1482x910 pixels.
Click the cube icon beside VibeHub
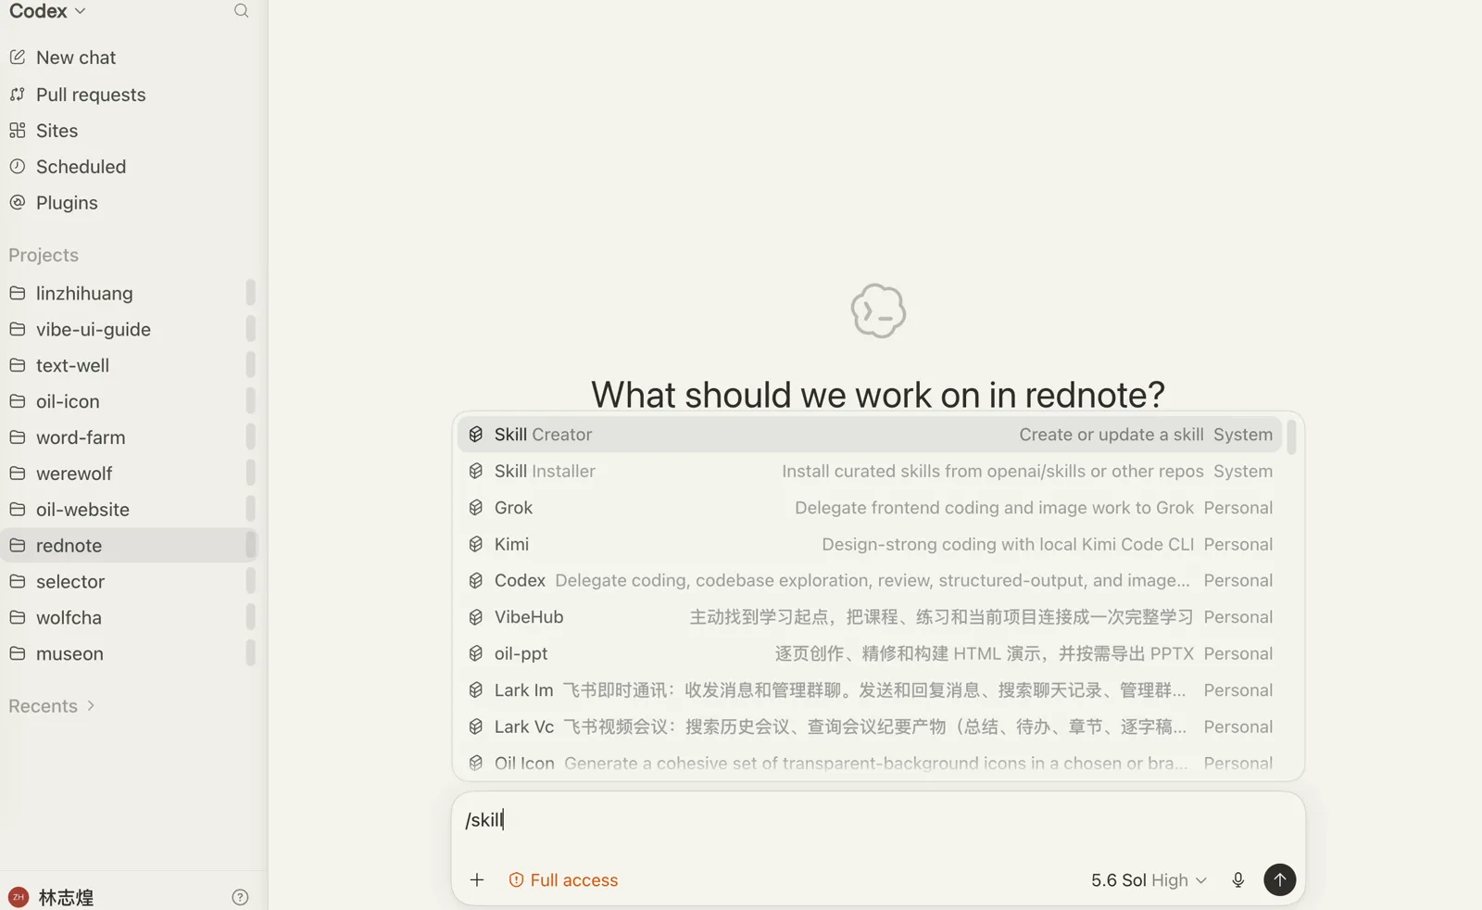pyautogui.click(x=476, y=617)
